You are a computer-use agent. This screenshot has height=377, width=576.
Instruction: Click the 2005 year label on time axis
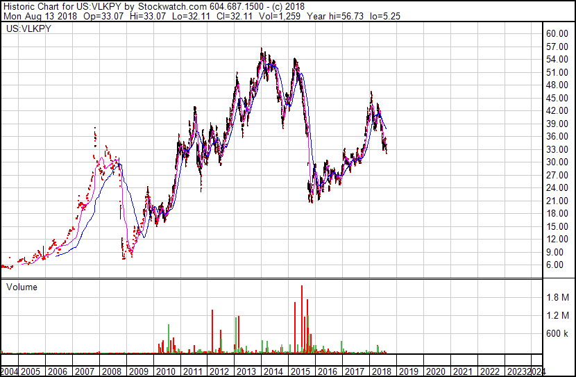[x=31, y=371]
